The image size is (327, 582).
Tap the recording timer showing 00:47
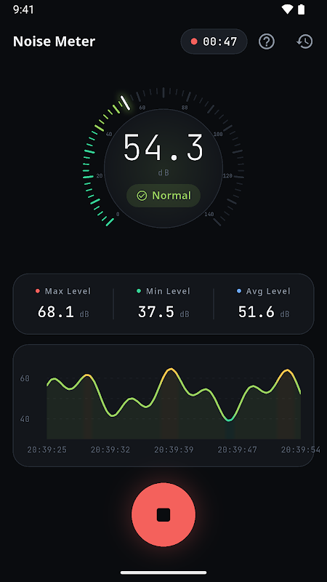214,41
